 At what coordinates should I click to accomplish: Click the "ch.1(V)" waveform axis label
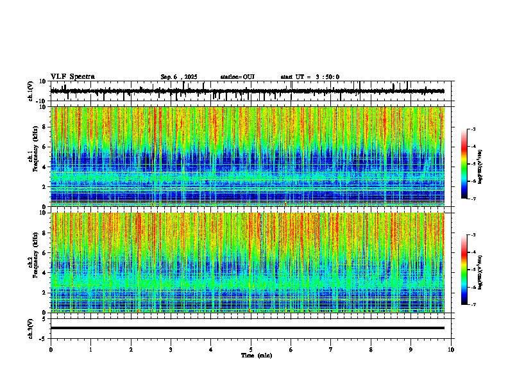[x=31, y=91]
